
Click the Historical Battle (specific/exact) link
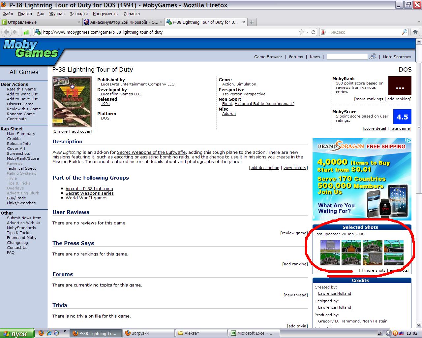pos(264,104)
